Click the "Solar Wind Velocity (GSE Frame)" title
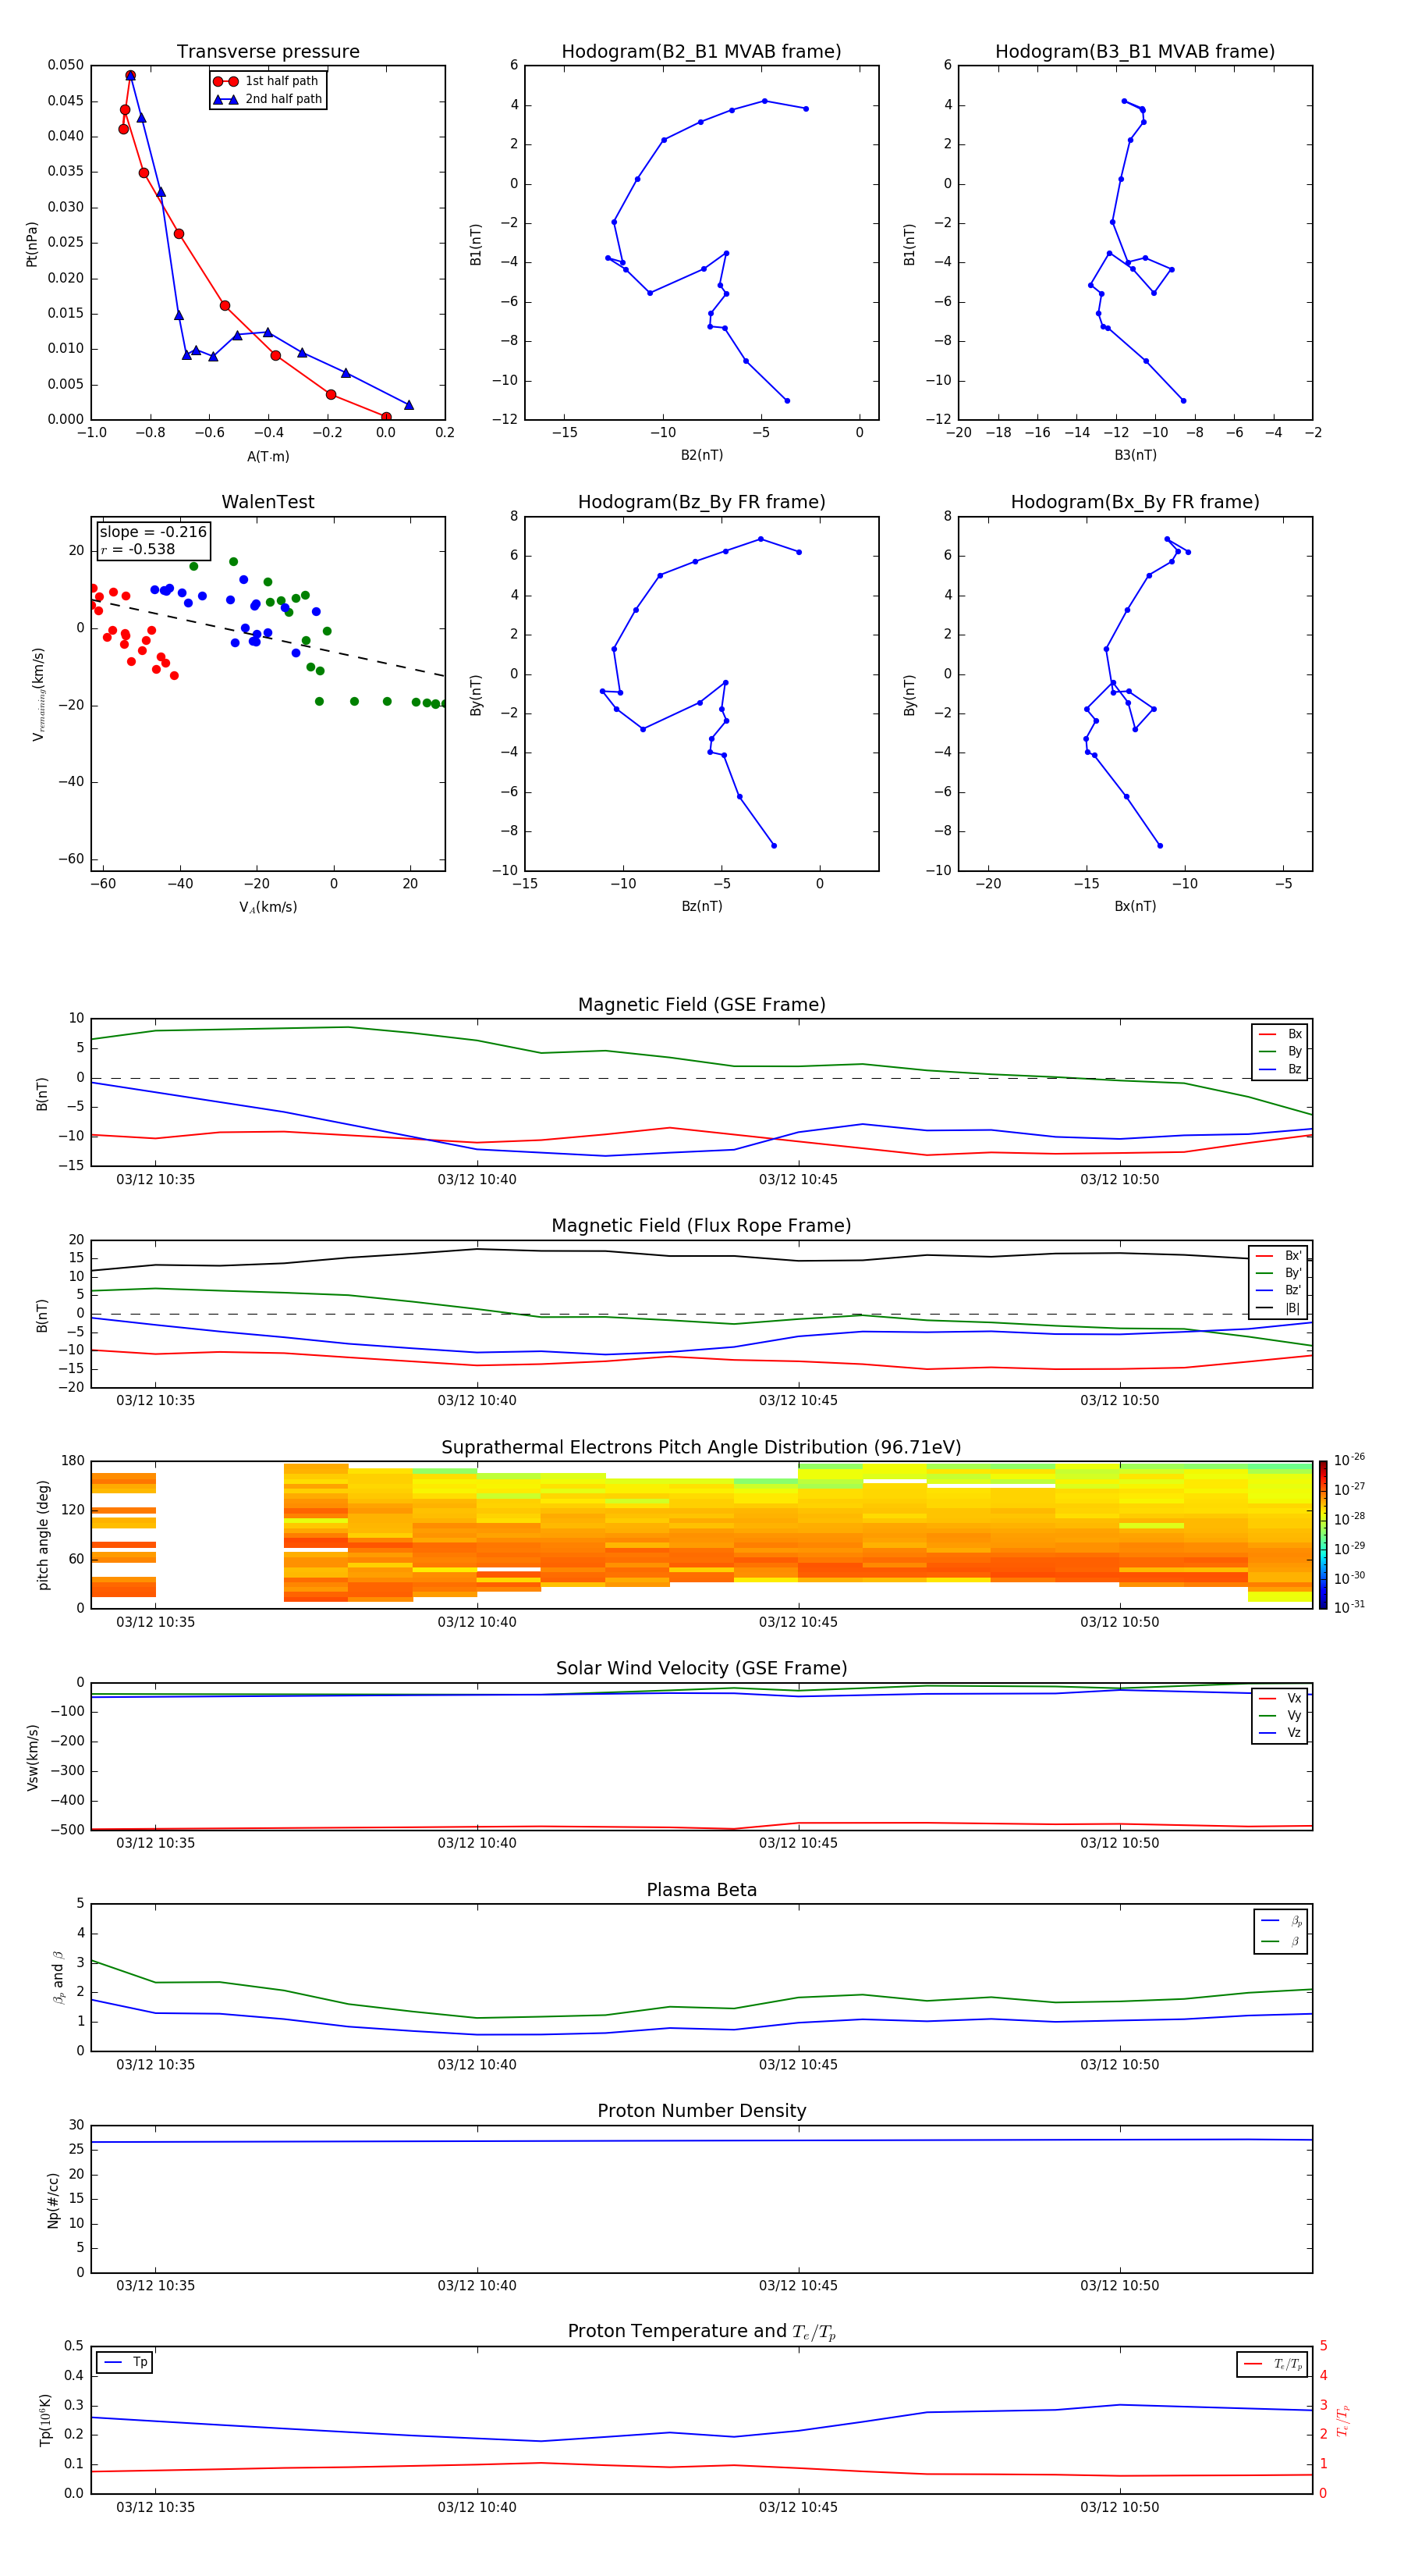The image size is (1404, 2576). click(x=701, y=1669)
